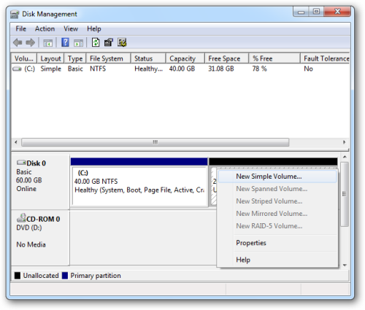Click the Back arrow toolbar icon
This screenshot has height=310, width=365.
pyautogui.click(x=18, y=43)
